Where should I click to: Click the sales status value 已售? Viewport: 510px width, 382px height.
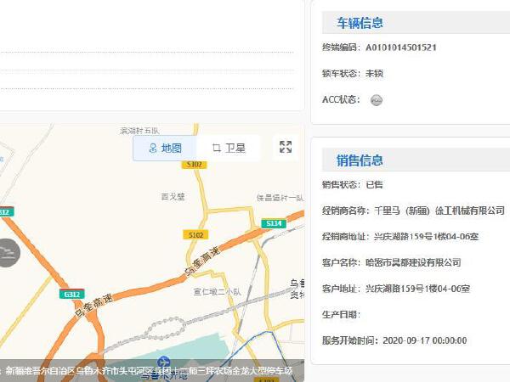[374, 184]
